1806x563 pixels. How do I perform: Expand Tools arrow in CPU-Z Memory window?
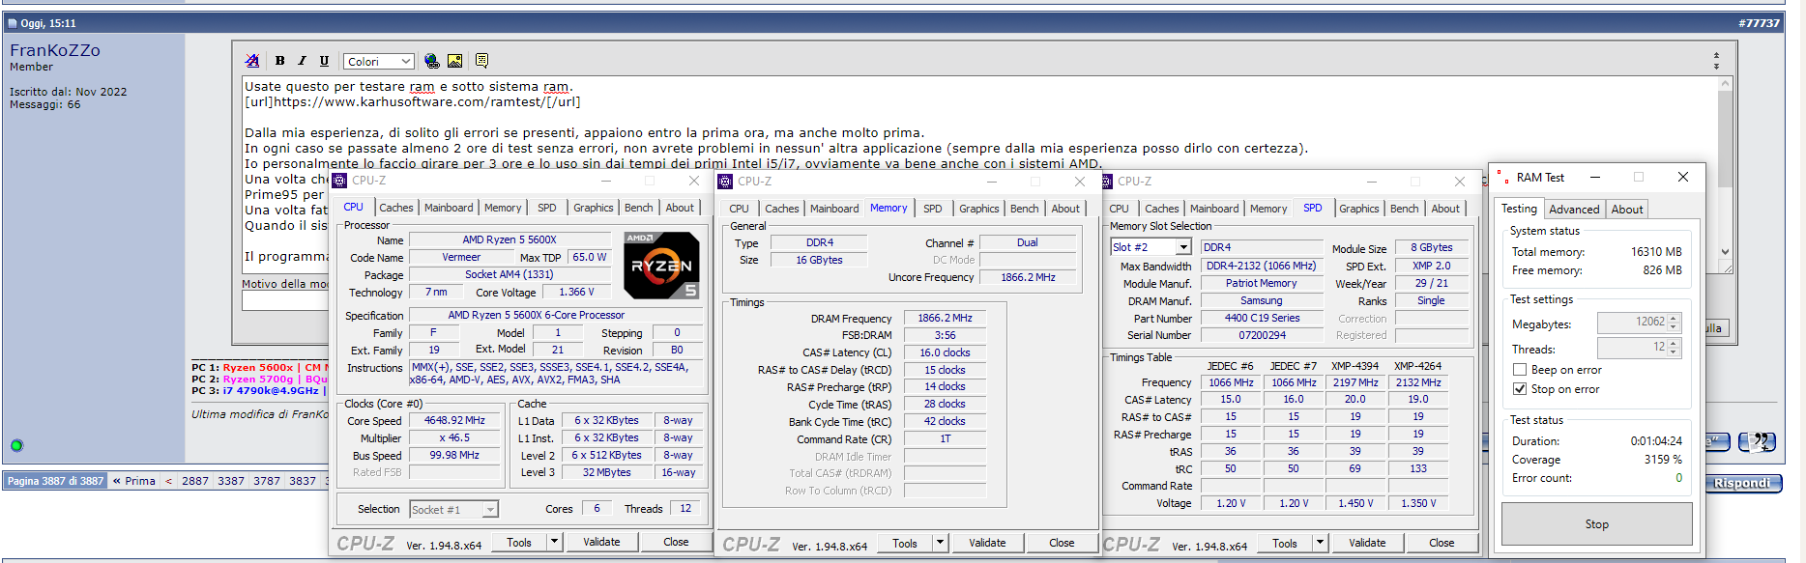pyautogui.click(x=940, y=543)
